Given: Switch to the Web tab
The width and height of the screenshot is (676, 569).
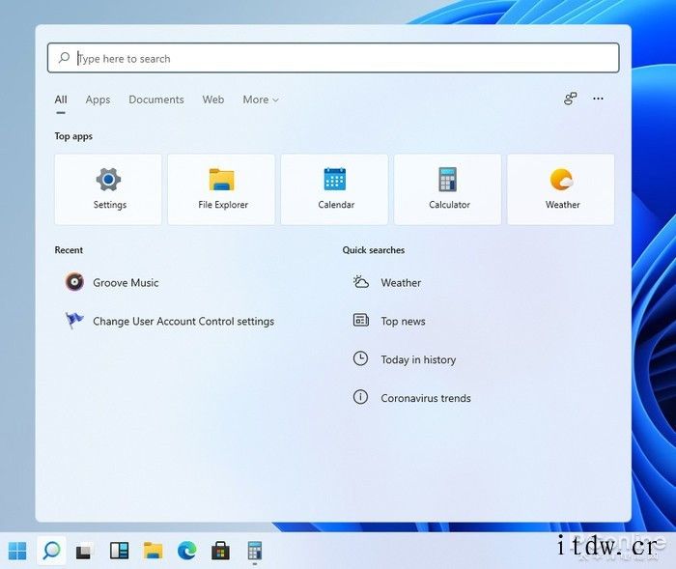Looking at the screenshot, I should [213, 100].
